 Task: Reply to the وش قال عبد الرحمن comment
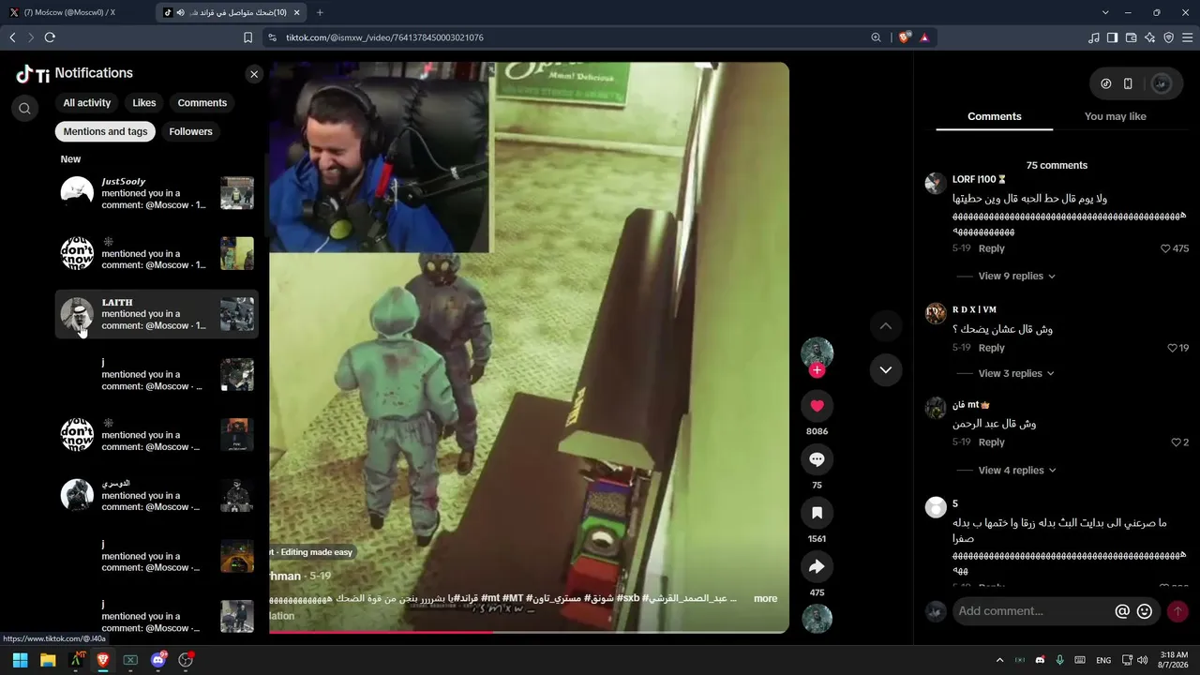coord(992,442)
